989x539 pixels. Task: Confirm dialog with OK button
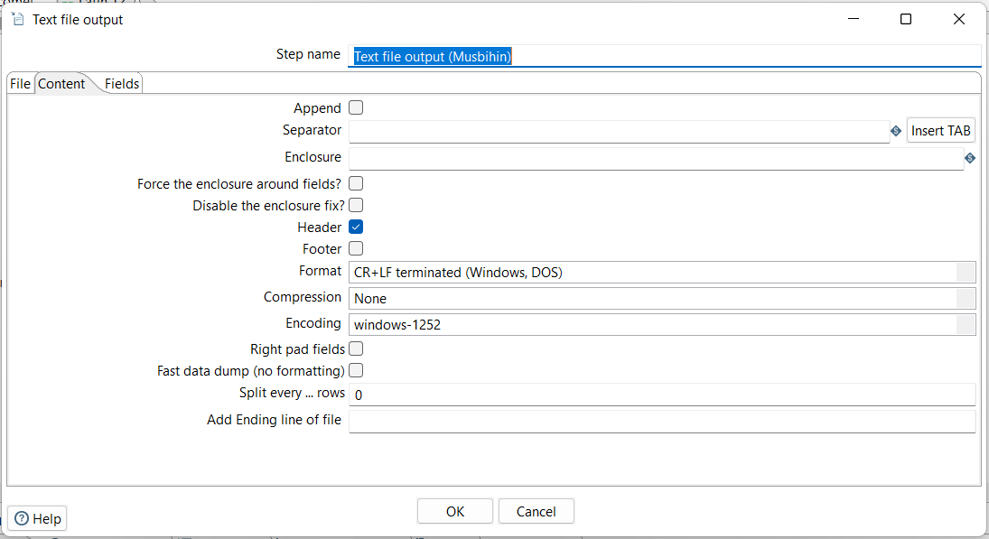[x=455, y=511]
